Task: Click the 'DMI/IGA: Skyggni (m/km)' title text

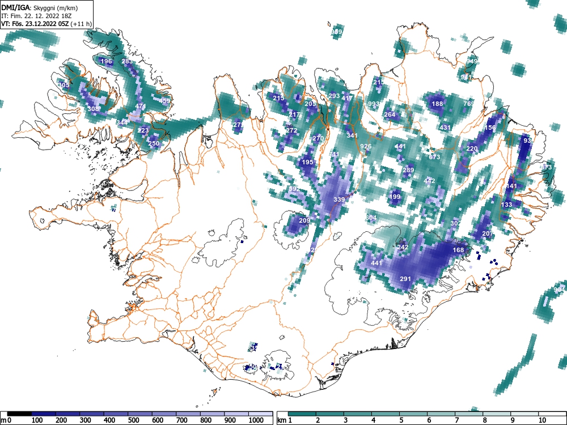Action: [x=40, y=7]
